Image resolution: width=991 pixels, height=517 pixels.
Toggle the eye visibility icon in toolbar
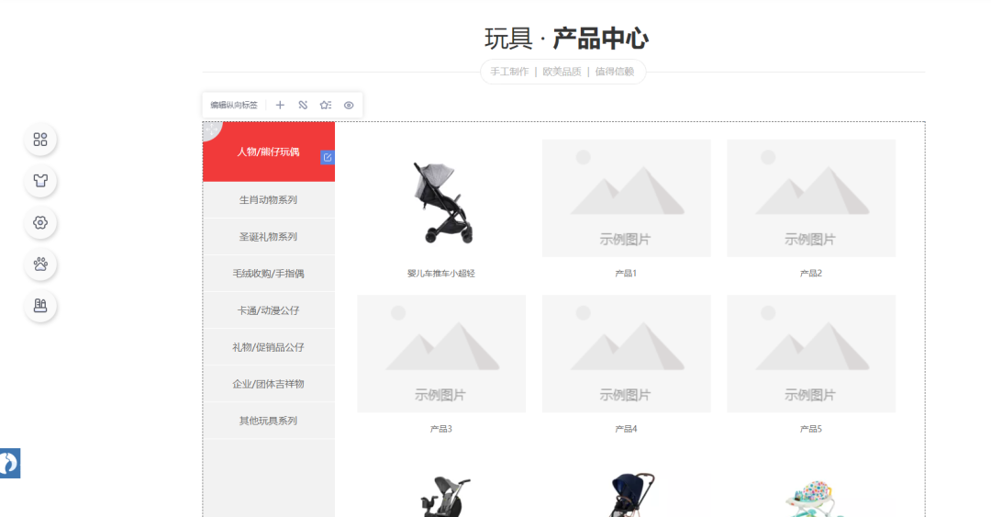click(x=349, y=105)
